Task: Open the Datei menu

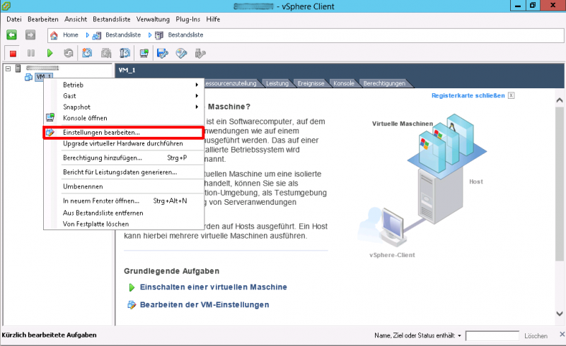Action: click(14, 19)
